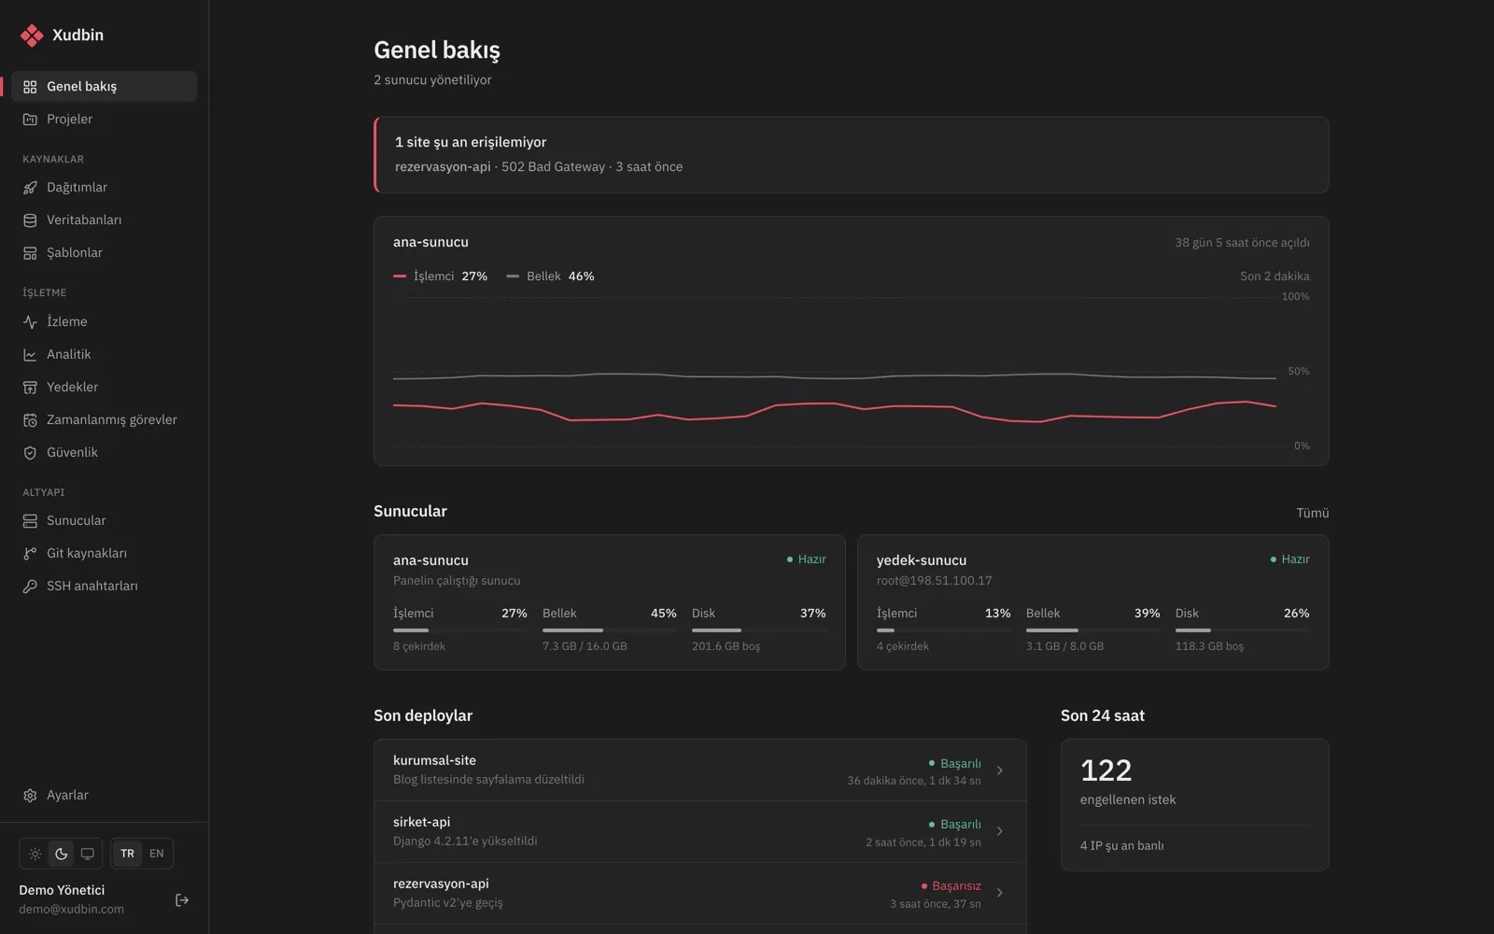The height and width of the screenshot is (934, 1494).
Task: Click demo@xudbin.com account email
Action: click(71, 910)
